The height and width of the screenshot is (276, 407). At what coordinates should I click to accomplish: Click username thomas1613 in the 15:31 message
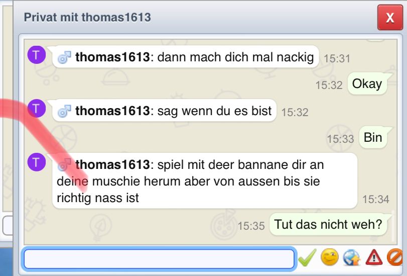coord(112,57)
